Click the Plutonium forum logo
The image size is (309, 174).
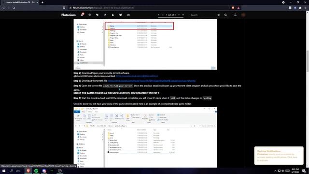[x=69, y=15]
